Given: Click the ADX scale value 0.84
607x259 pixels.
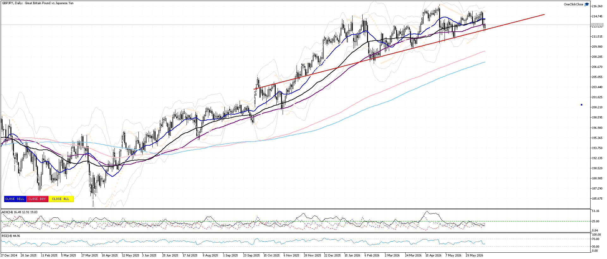Looking at the screenshot, I should [595, 231].
